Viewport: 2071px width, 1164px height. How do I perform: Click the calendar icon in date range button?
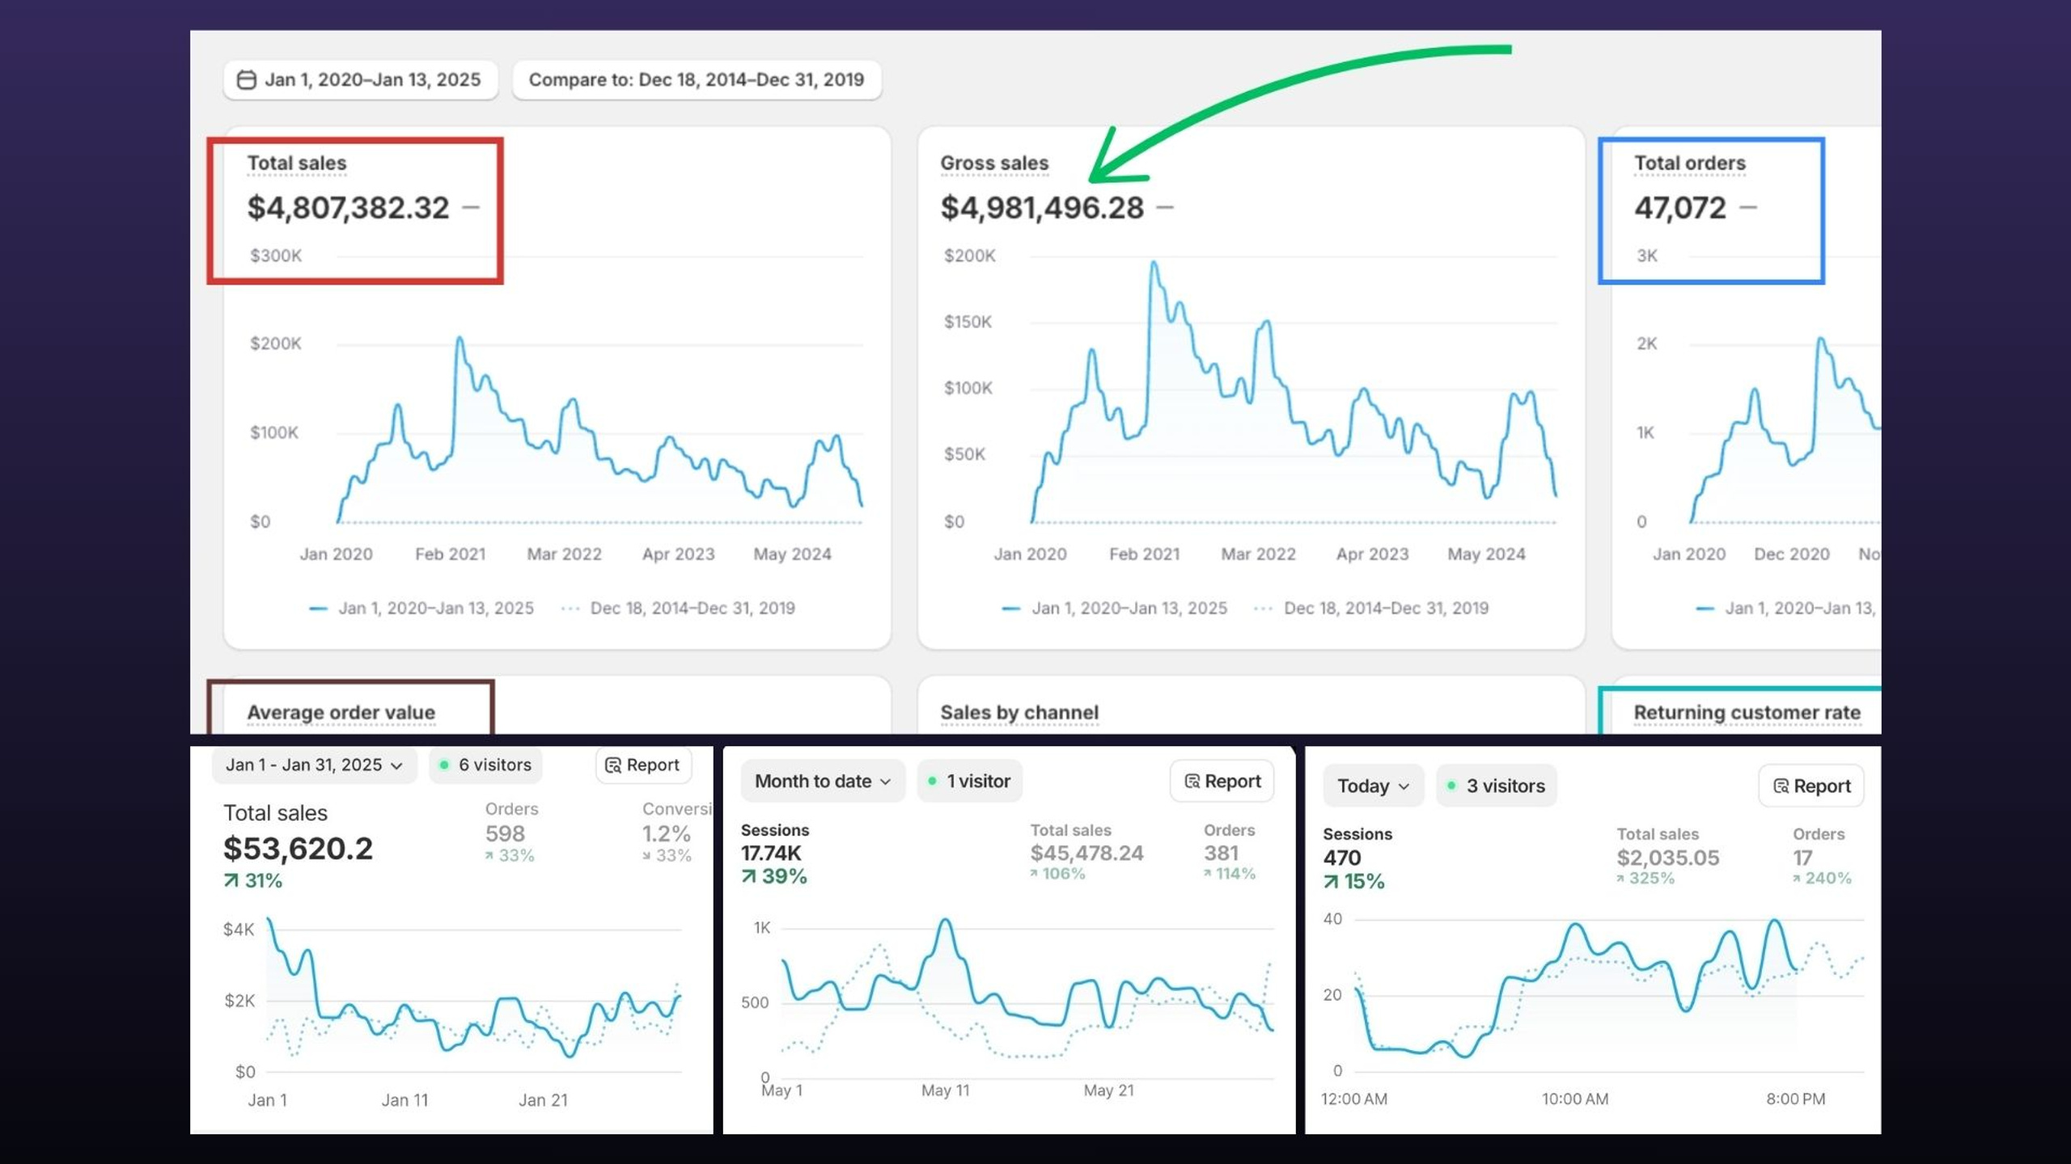coord(246,79)
